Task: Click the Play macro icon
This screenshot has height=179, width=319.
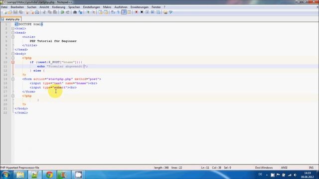Action: pyautogui.click(x=148, y=12)
